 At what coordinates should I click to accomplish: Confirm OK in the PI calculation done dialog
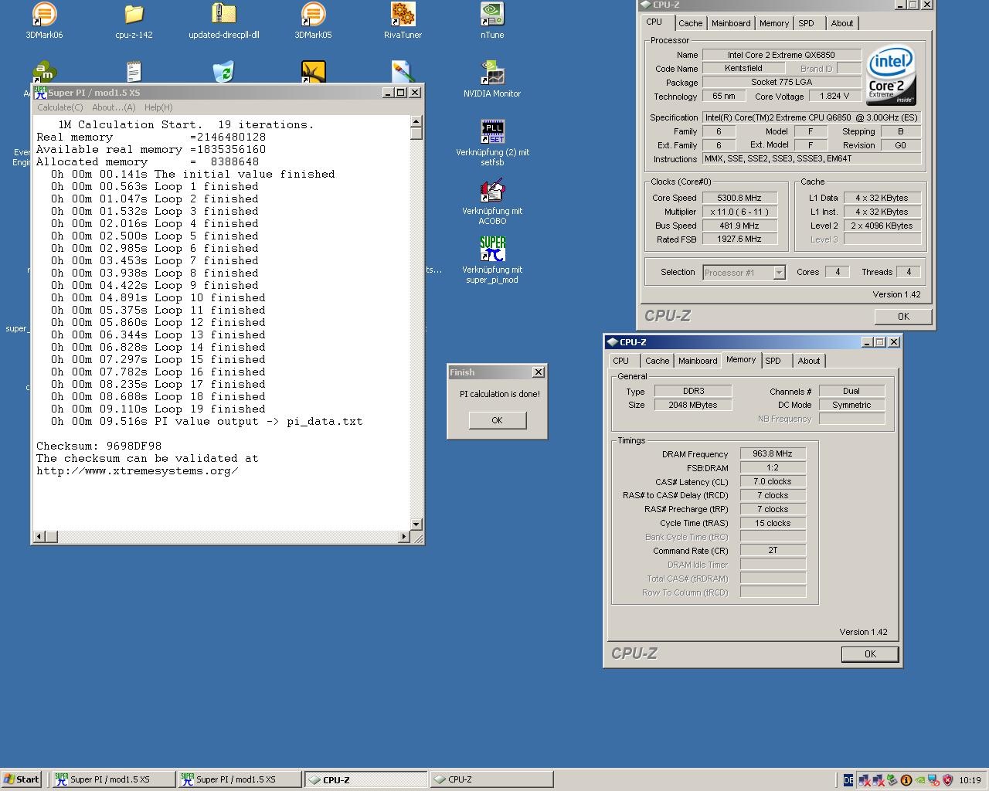click(497, 420)
